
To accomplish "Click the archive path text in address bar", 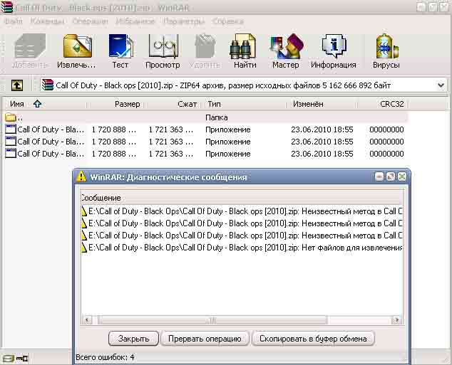I will click(223, 85).
